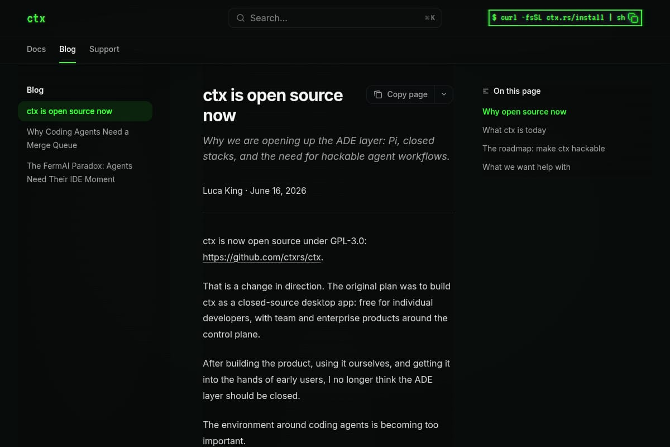This screenshot has height=447, width=670.
Task: Jump to Why open source now section
Action: (524, 112)
